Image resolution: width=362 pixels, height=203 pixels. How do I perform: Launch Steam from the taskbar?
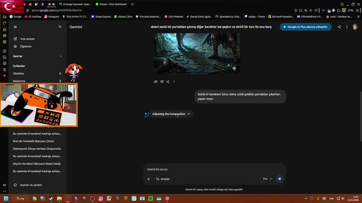click(51, 198)
